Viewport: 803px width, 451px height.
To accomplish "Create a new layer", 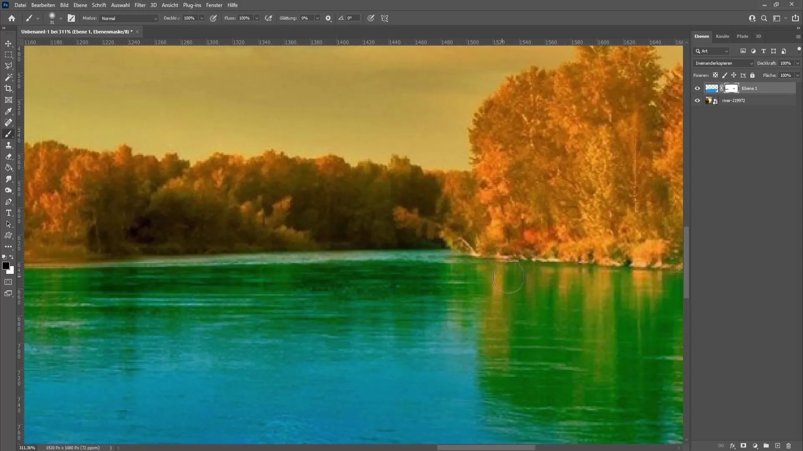I will pos(777,446).
